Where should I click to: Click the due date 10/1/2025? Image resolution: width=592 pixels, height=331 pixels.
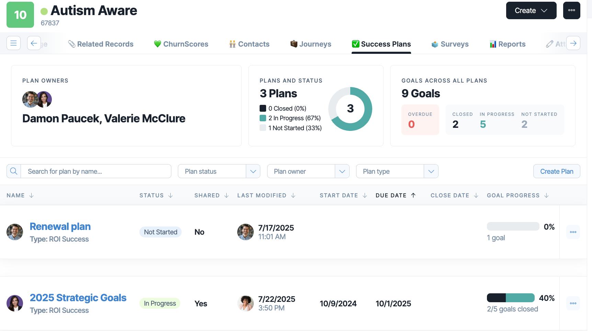pyautogui.click(x=393, y=303)
